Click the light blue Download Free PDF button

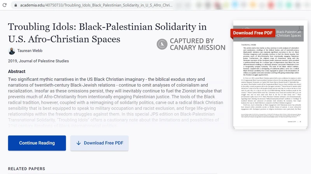point(100,143)
